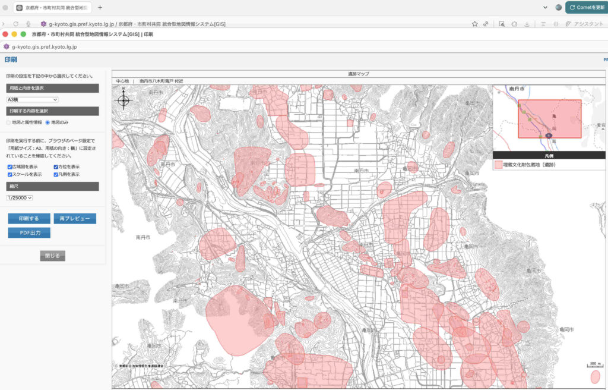Click the copy link icon in address bar
This screenshot has width=608, height=390.
(x=486, y=24)
